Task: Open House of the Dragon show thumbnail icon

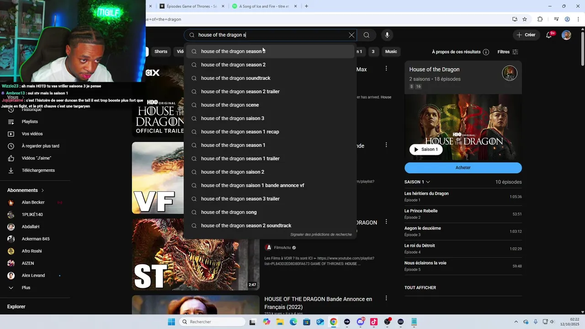Action: click(510, 73)
